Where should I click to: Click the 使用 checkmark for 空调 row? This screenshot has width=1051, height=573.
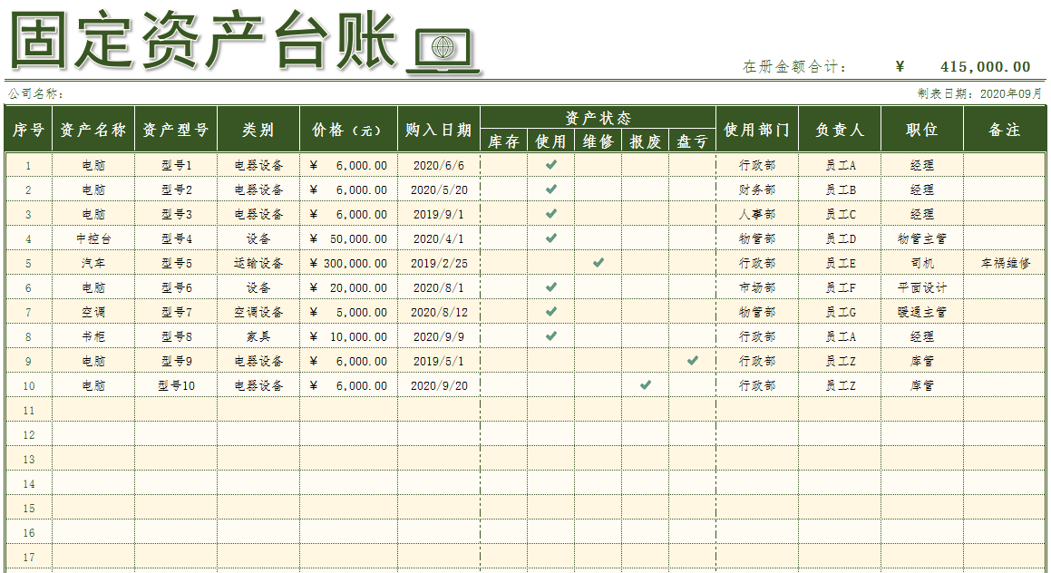[x=551, y=311]
